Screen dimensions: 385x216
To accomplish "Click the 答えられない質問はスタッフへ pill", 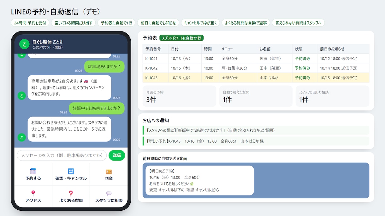I will point(298,23).
